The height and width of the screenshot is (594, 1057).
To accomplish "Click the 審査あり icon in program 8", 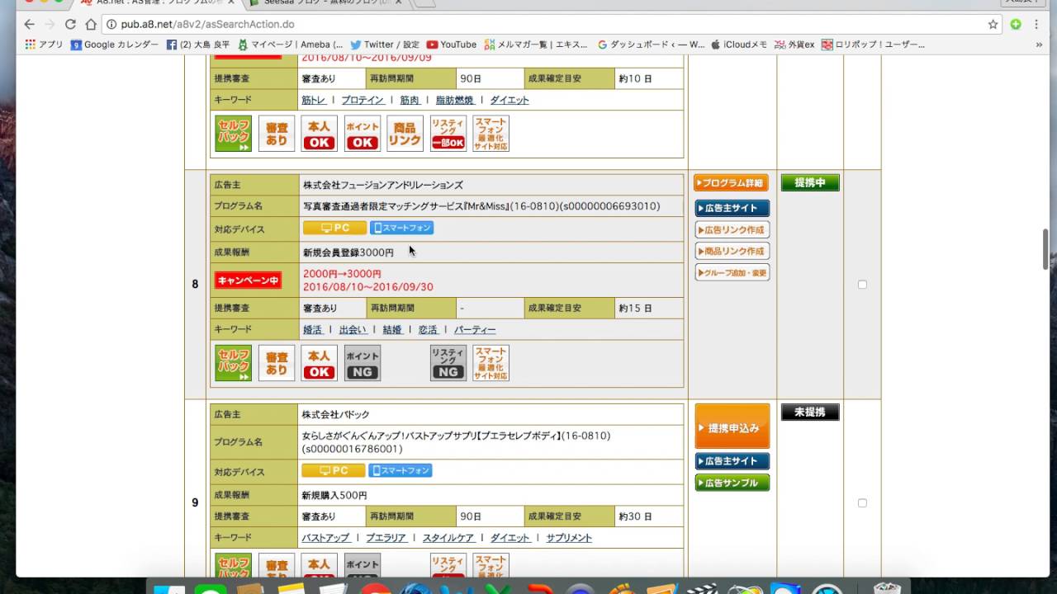I will 277,363.
